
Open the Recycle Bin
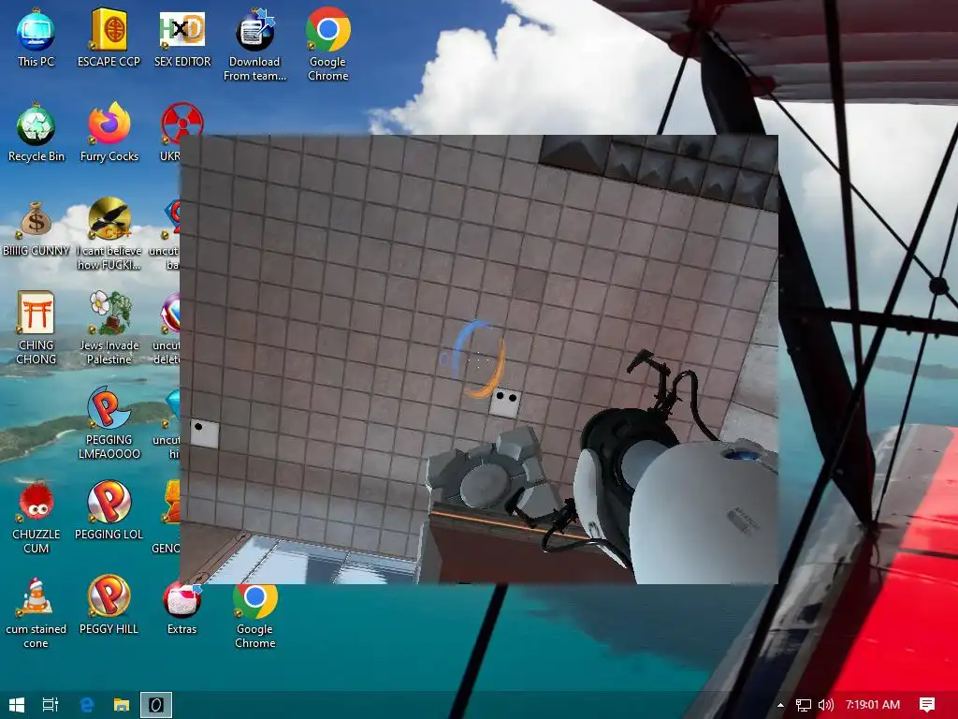[36, 133]
